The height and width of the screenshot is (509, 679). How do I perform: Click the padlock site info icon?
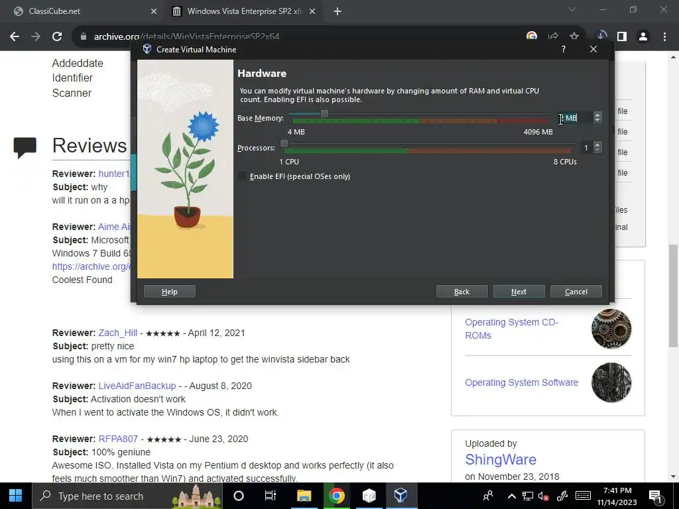point(83,37)
